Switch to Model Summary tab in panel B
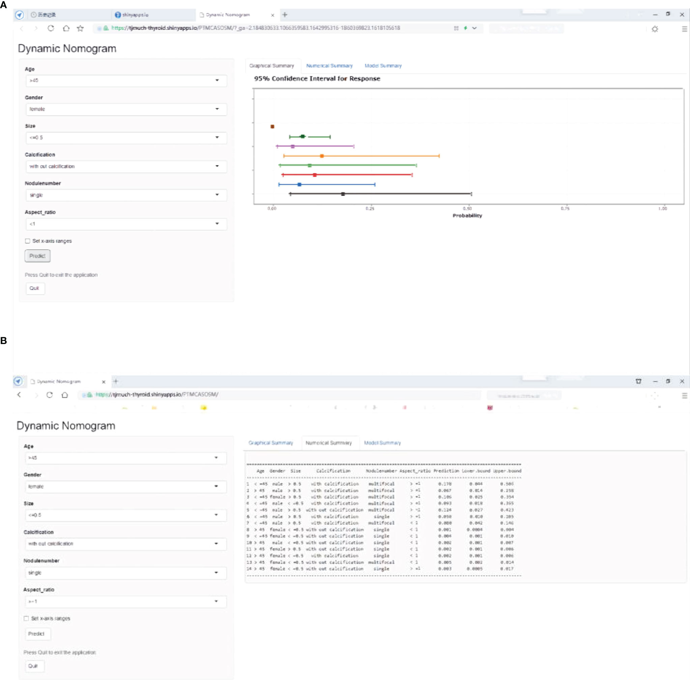690x680 pixels. [x=382, y=443]
